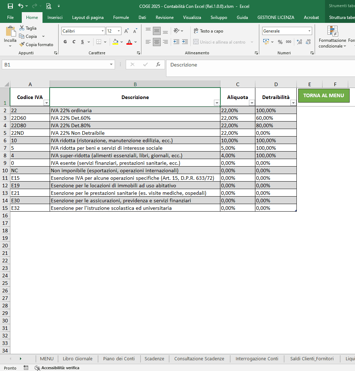The image size is (355, 371).
Task: Cut selection with Taglia
Action: 28,28
